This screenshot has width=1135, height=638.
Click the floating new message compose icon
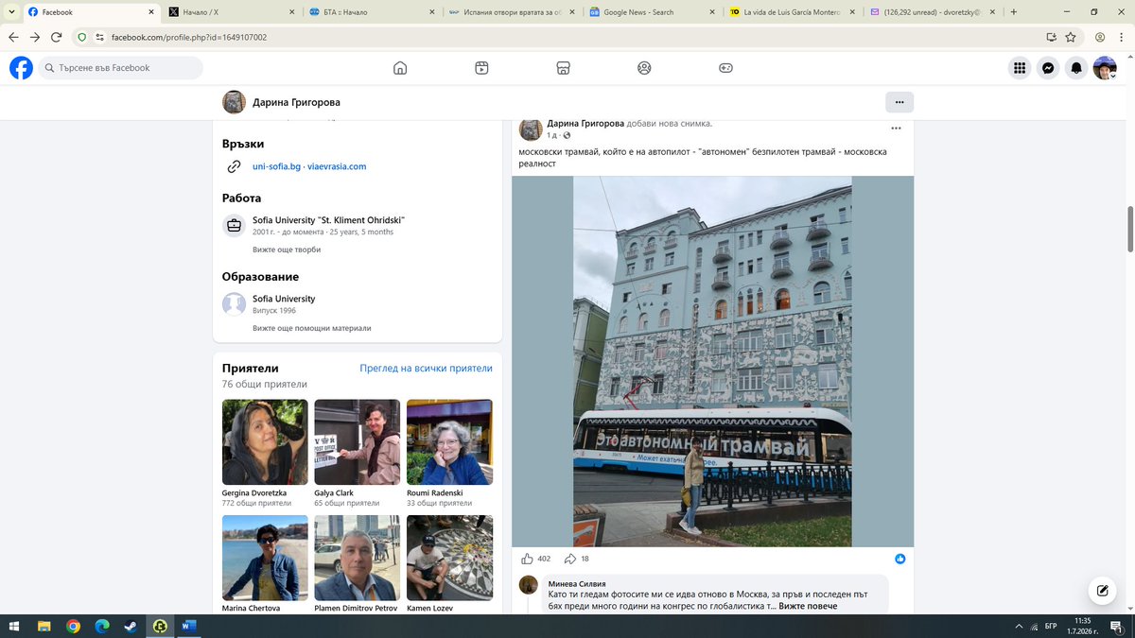1102,591
